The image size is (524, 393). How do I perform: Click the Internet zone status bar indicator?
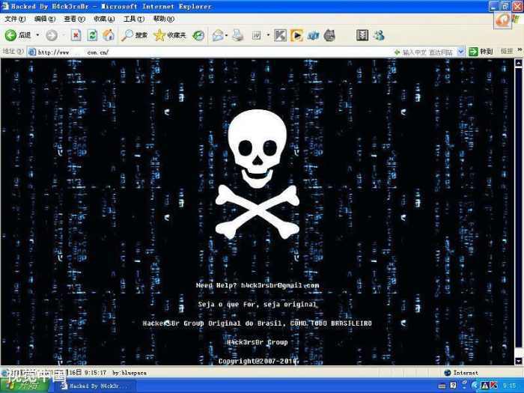pyautogui.click(x=461, y=373)
